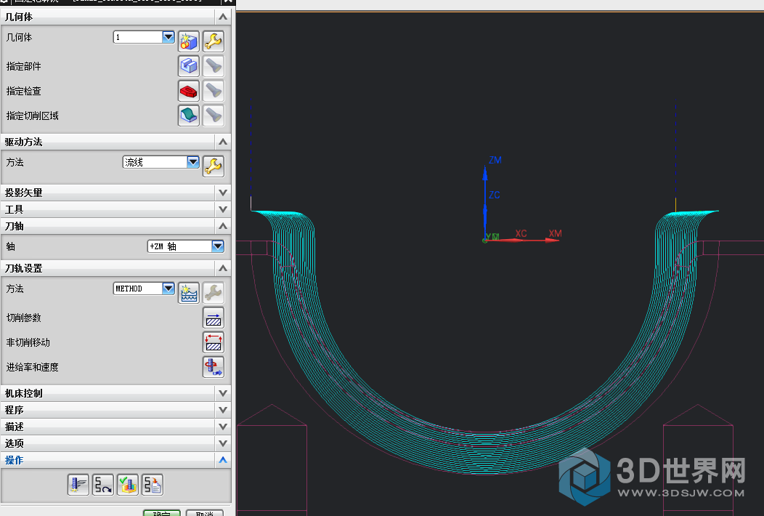The image size is (764, 516).
Task: Click the 指定部件 label
Action: 23,66
